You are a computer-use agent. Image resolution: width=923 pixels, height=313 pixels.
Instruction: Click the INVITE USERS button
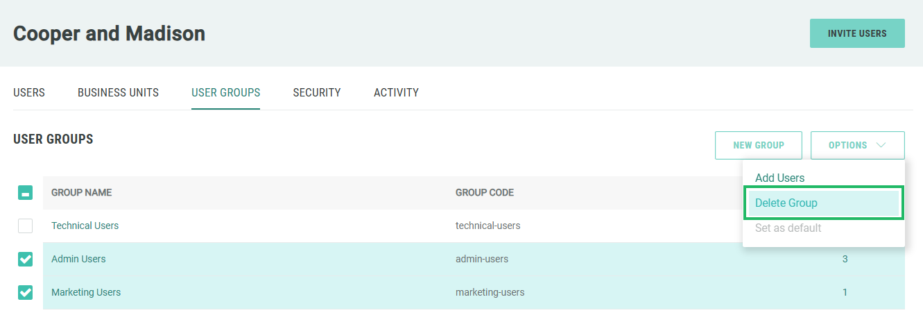pos(856,33)
